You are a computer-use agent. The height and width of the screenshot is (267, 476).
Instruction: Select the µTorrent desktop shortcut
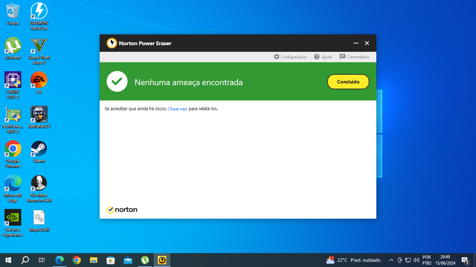[x=13, y=49]
